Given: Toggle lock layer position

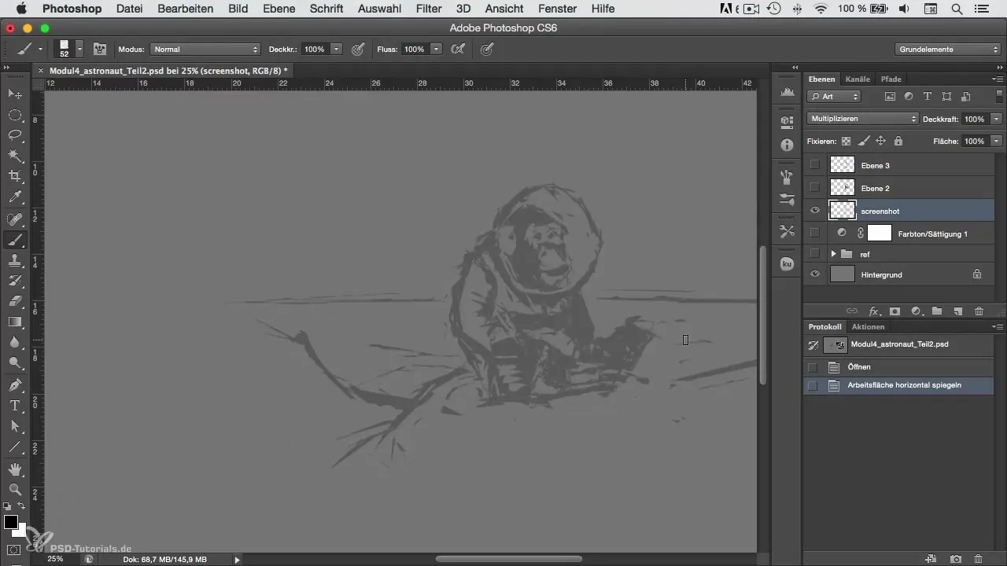Looking at the screenshot, I should (x=880, y=141).
